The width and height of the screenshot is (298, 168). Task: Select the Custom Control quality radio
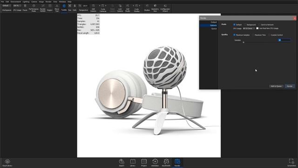click(x=269, y=35)
